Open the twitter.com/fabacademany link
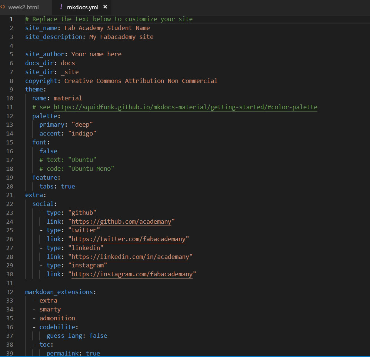Image resolution: width=370 pixels, height=357 pixels. 129,239
